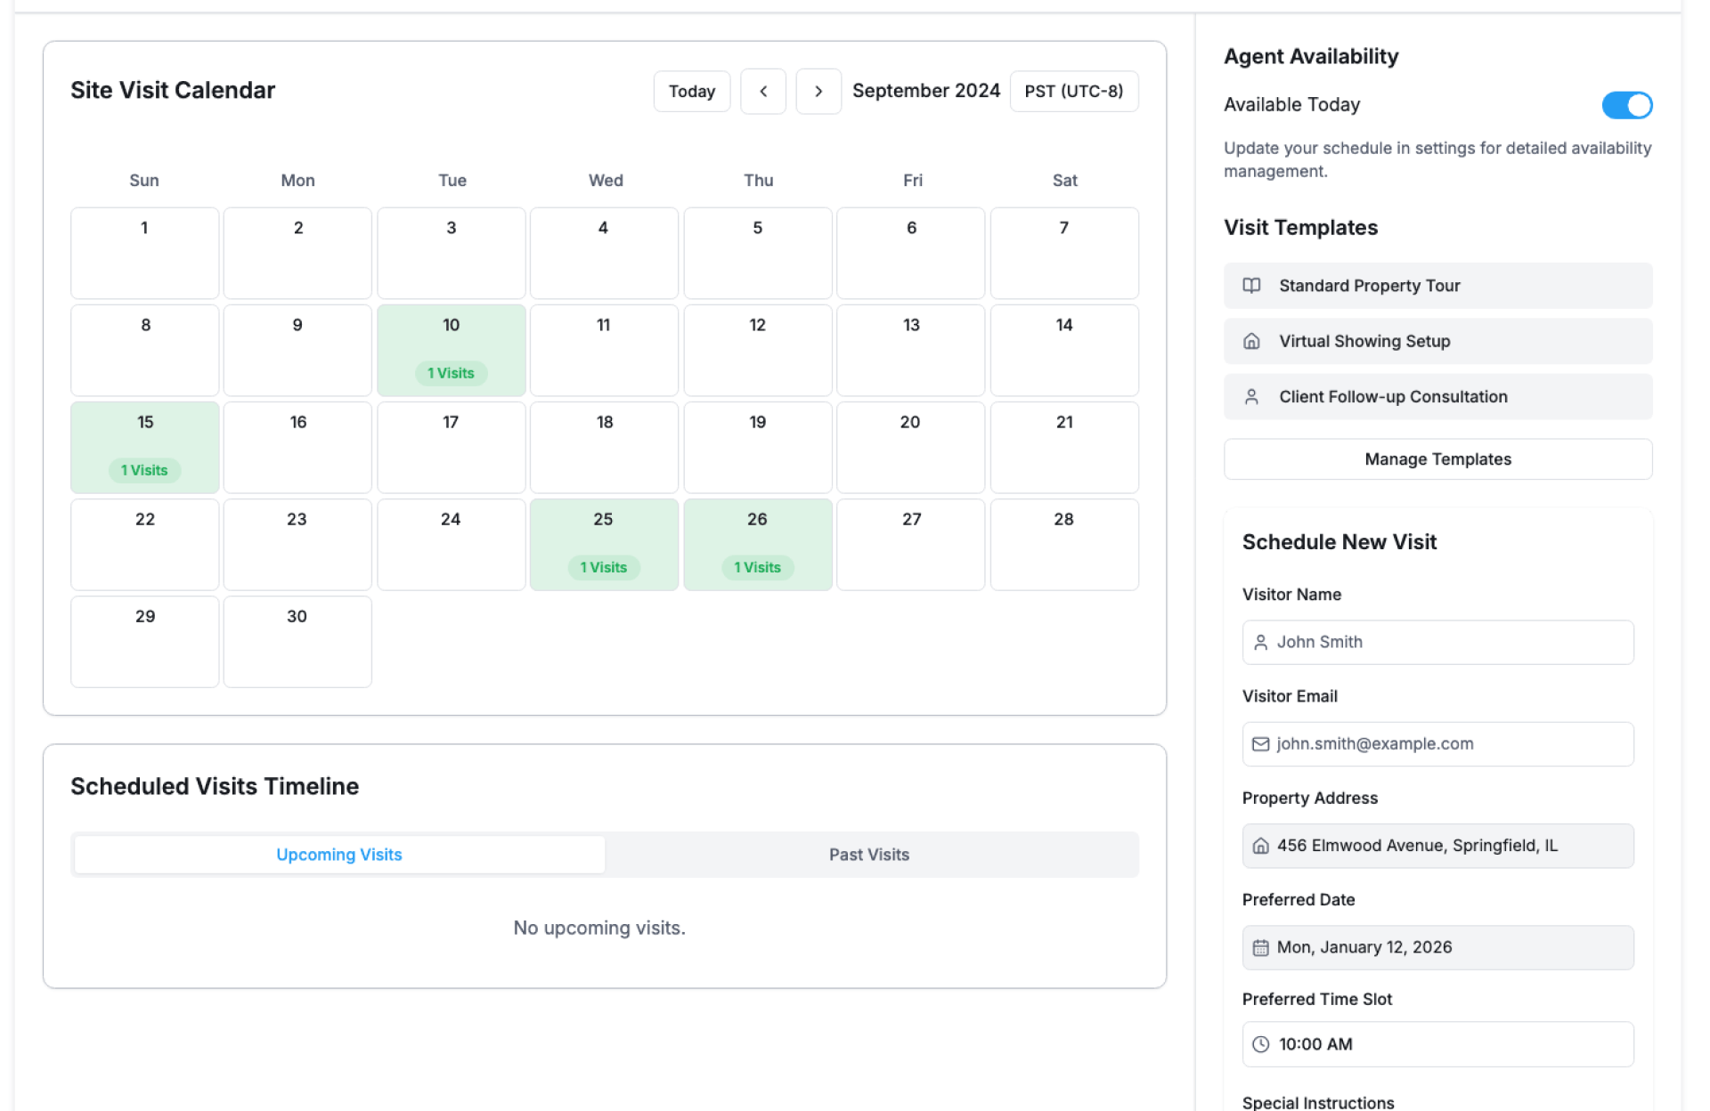The width and height of the screenshot is (1710, 1111).
Task: Click the home icon in the Property Address field
Action: [x=1260, y=846]
